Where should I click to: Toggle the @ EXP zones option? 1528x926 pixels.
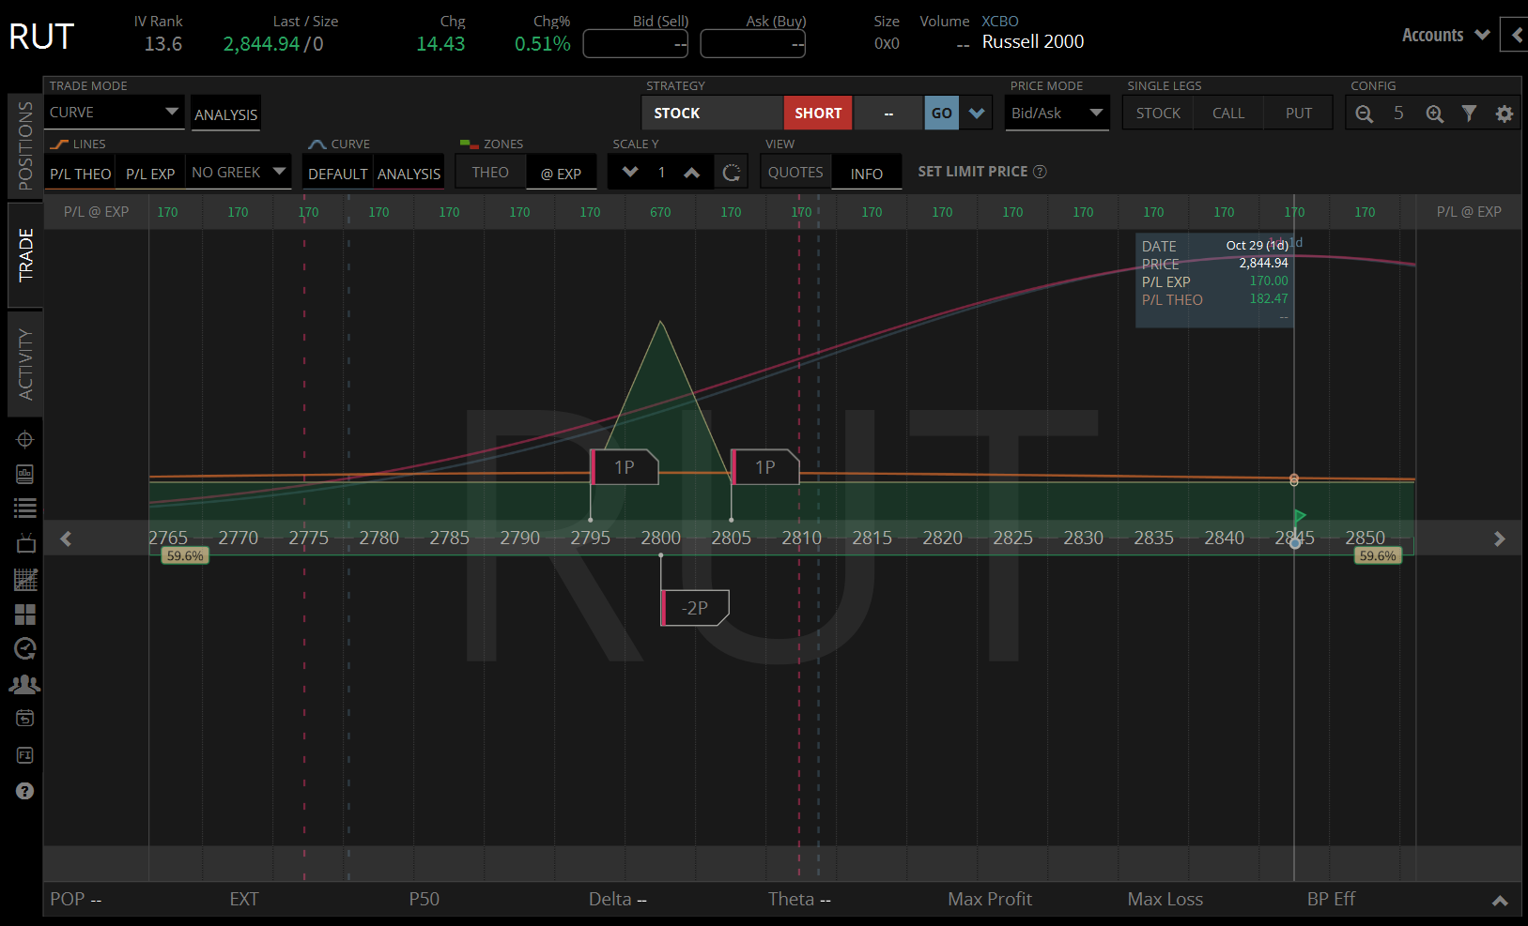coord(561,174)
